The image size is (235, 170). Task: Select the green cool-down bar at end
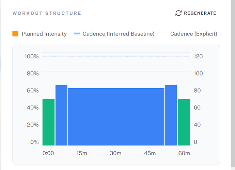(184, 122)
